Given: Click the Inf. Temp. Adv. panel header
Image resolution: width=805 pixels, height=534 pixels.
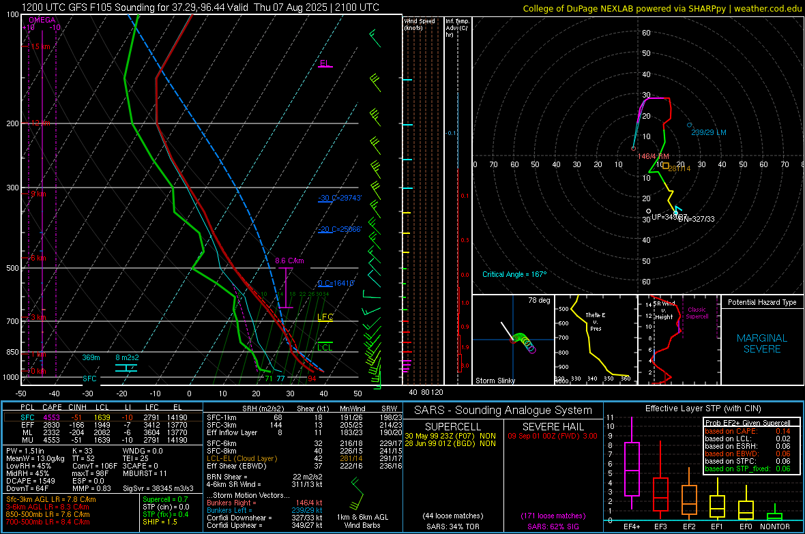Looking at the screenshot, I should point(458,28).
